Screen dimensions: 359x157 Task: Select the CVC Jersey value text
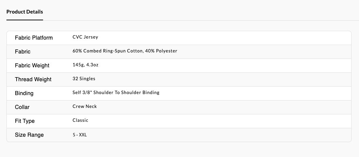click(x=85, y=37)
